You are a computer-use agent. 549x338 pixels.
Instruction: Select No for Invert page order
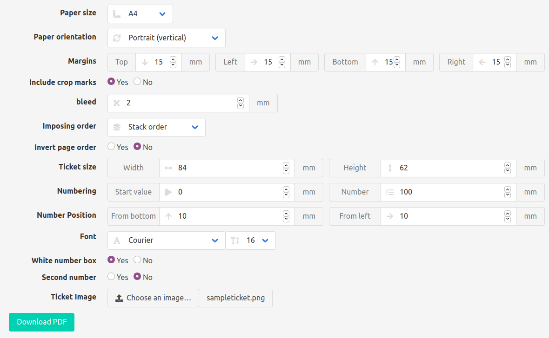pos(137,146)
